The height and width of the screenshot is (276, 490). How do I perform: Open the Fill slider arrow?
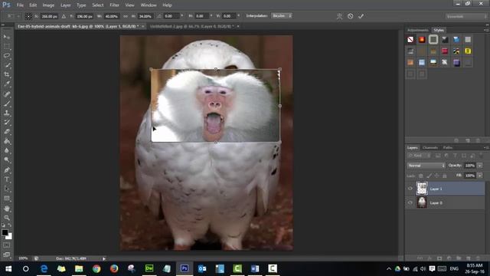coord(480,176)
